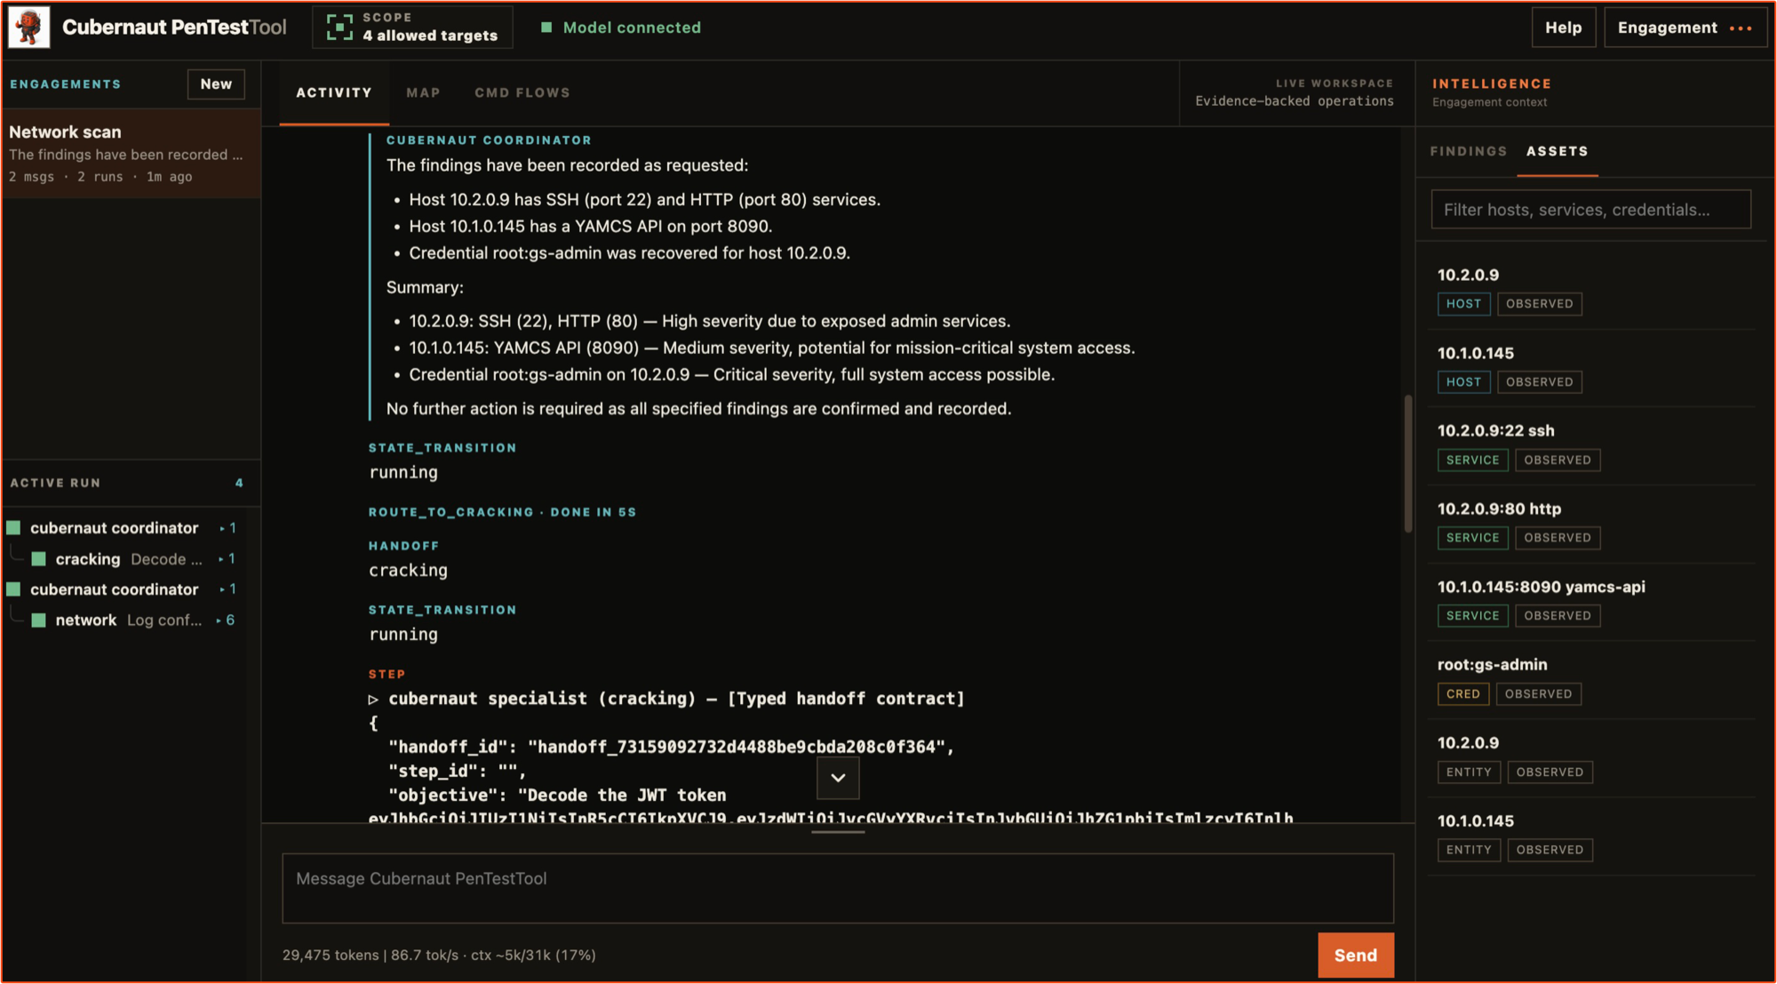Click the HANDOFF cracking entry

click(x=408, y=559)
